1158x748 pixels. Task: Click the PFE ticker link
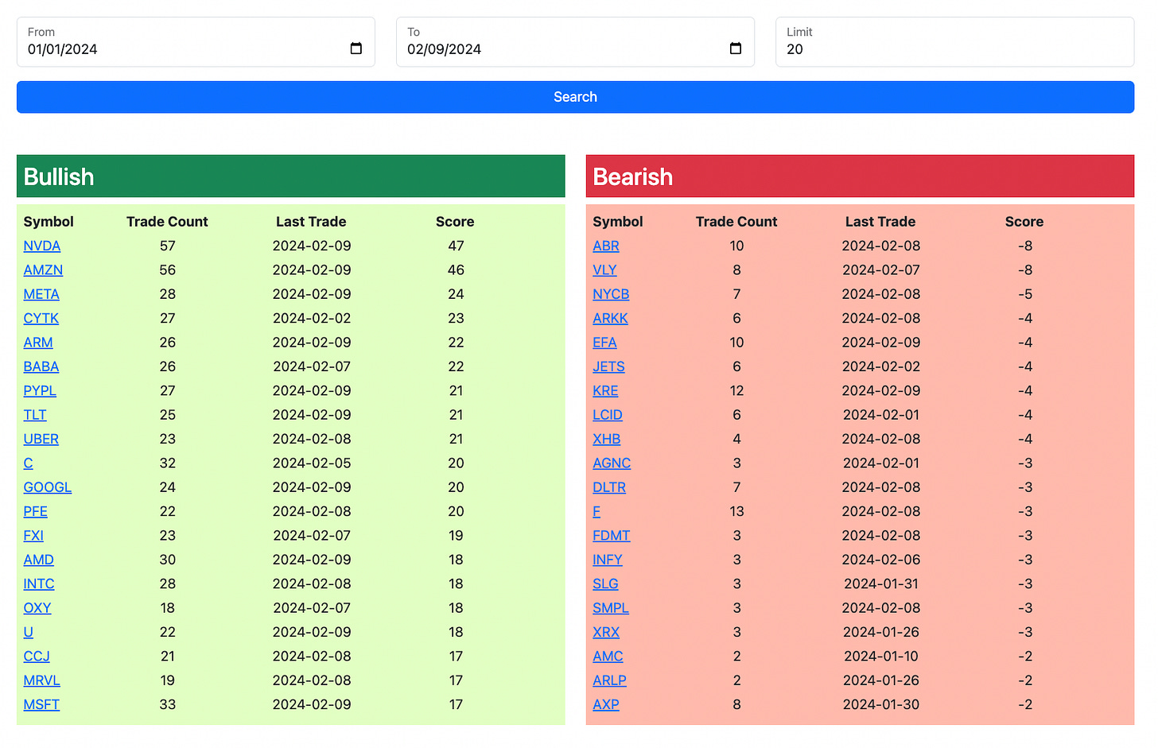click(x=36, y=511)
